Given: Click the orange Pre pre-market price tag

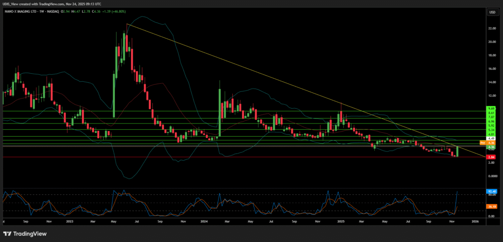Looking at the screenshot, I should point(483,143).
